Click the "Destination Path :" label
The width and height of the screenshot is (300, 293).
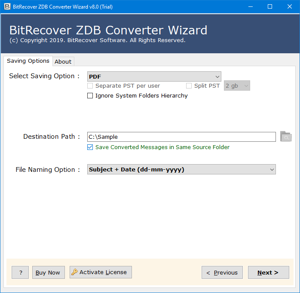click(x=52, y=137)
